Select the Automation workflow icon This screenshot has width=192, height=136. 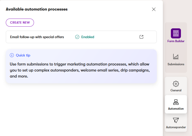click(176, 102)
